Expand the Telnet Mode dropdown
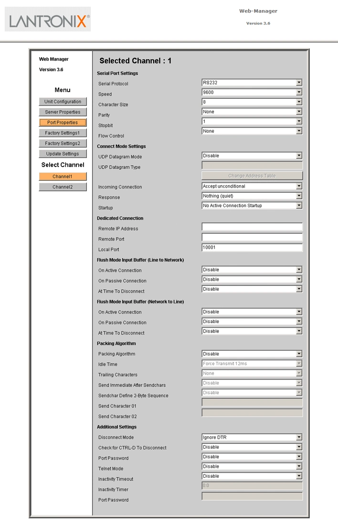Image resolution: width=338 pixels, height=525 pixels. [x=252, y=466]
